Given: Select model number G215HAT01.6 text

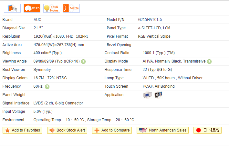Looking at the screenshot, I should [150, 20].
